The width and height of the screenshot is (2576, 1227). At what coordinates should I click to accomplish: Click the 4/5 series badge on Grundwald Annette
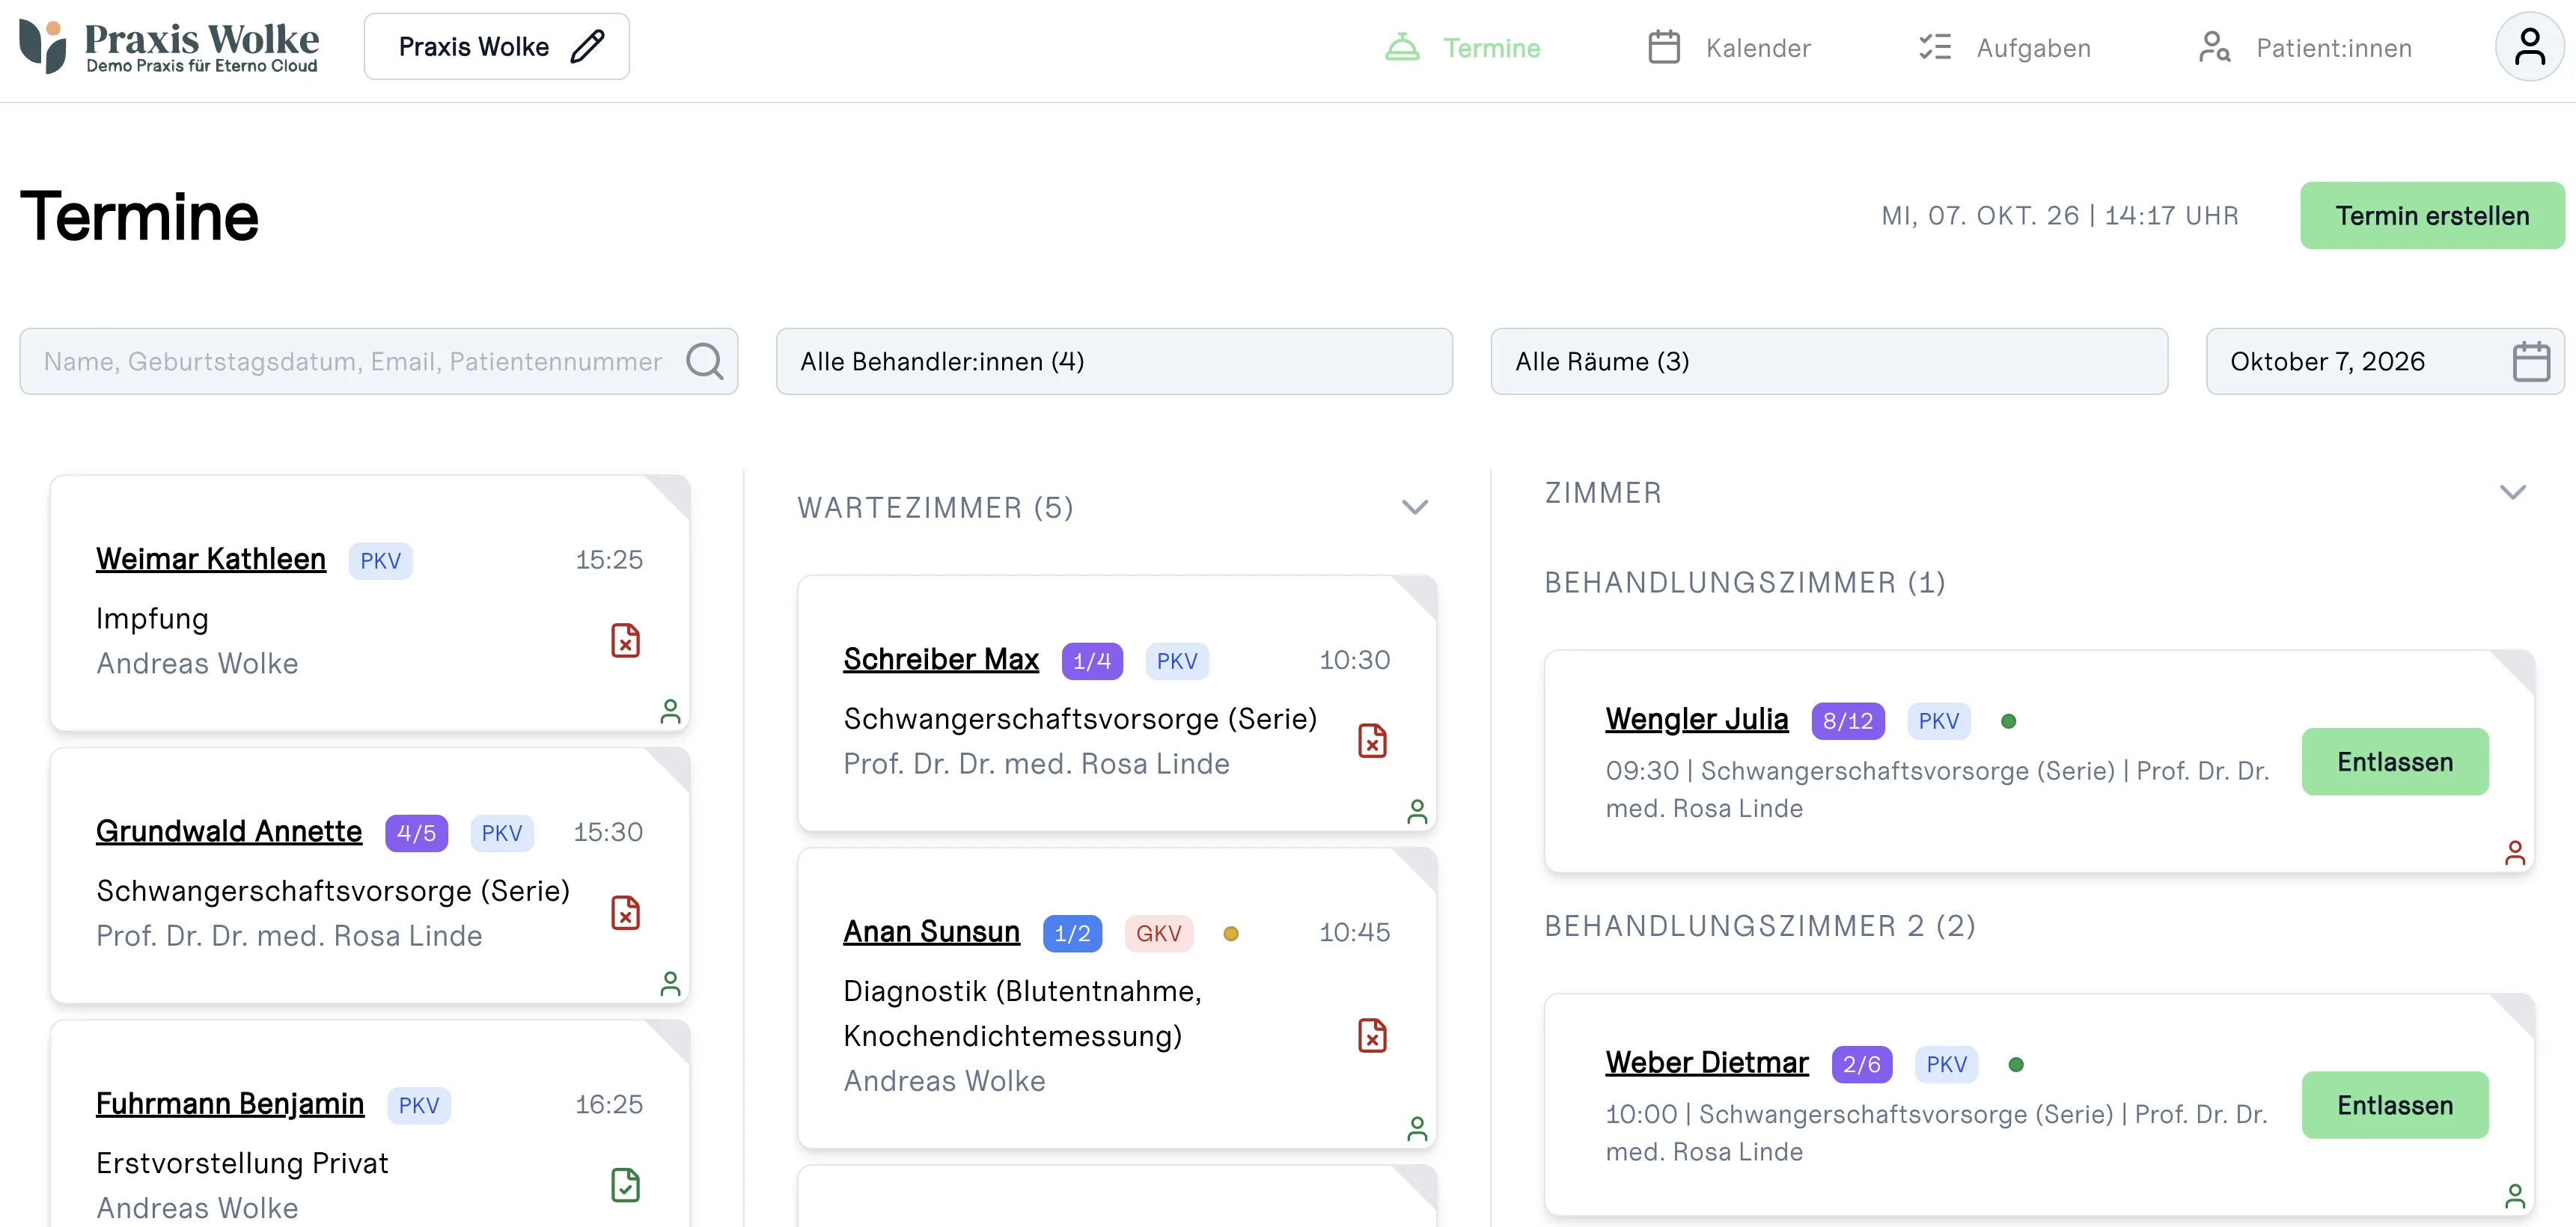point(416,832)
